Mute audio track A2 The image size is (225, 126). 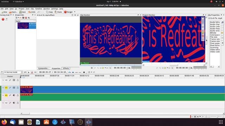(x=14, y=103)
